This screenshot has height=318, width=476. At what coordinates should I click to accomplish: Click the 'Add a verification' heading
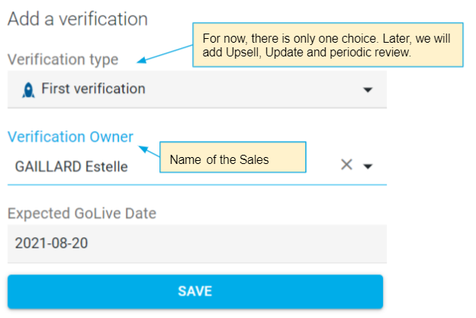(77, 20)
